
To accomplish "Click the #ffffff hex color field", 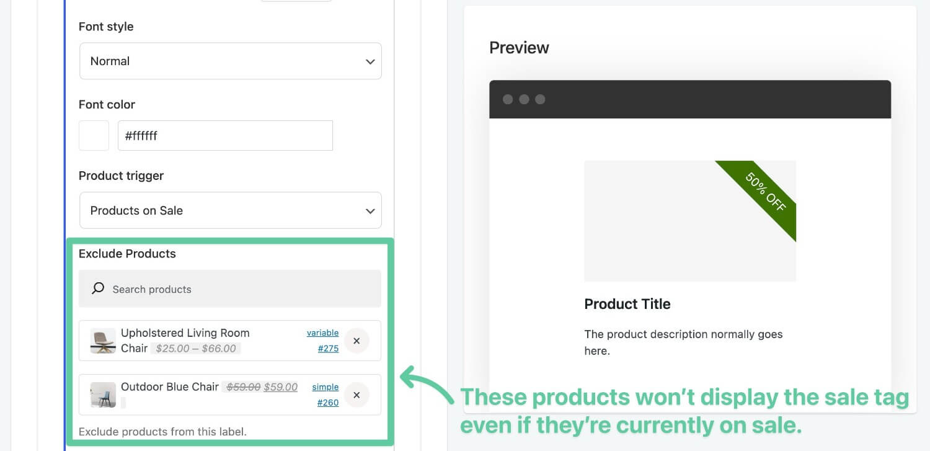I will pyautogui.click(x=225, y=135).
